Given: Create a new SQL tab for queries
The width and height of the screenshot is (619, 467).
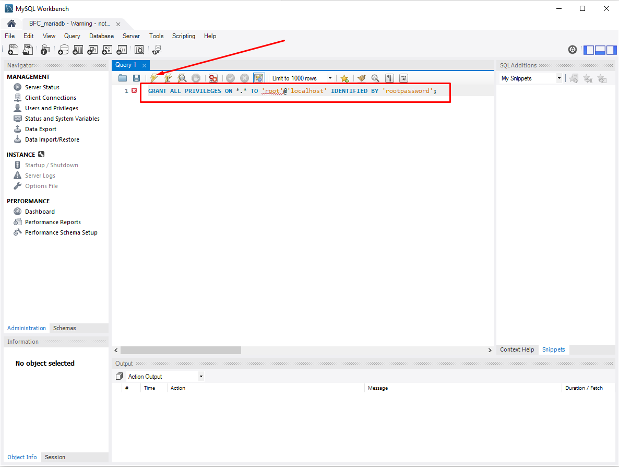Looking at the screenshot, I should [13, 50].
